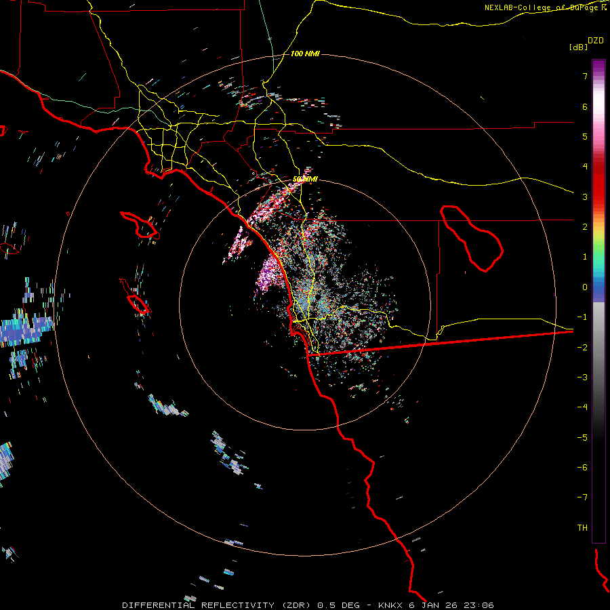The width and height of the screenshot is (610, 610).
Task: Click the "1" value on color scale
Action: pyautogui.click(x=585, y=257)
